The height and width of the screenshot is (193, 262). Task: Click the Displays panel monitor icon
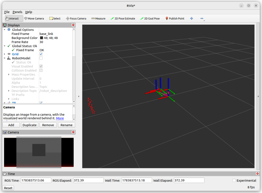(x=5, y=25)
